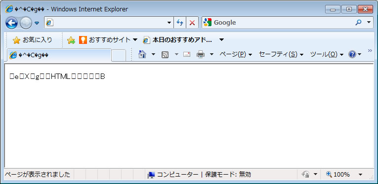Close the Internet Explorer window

click(x=365, y=9)
